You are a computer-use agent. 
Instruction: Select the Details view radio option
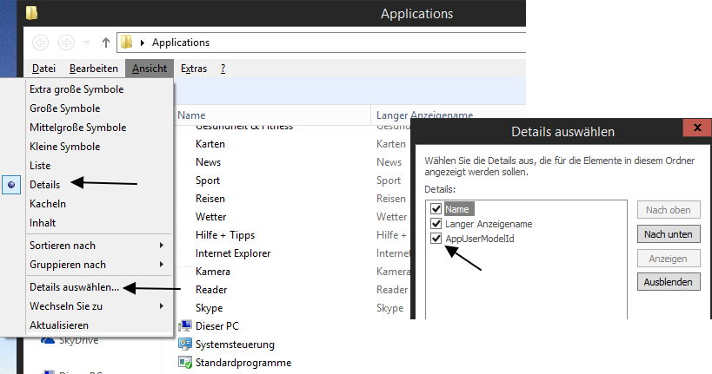coord(11,185)
